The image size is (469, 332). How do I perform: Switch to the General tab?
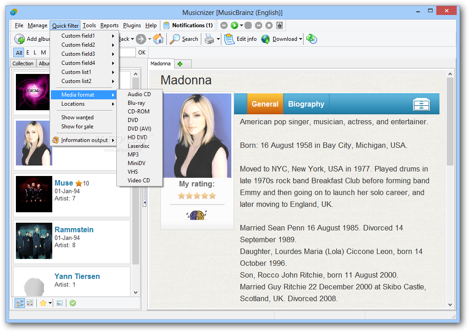[265, 104]
